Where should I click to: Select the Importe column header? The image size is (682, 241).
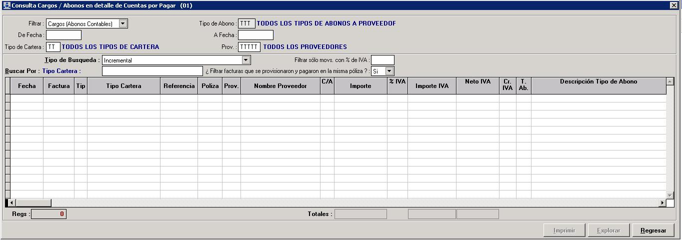tap(360, 86)
